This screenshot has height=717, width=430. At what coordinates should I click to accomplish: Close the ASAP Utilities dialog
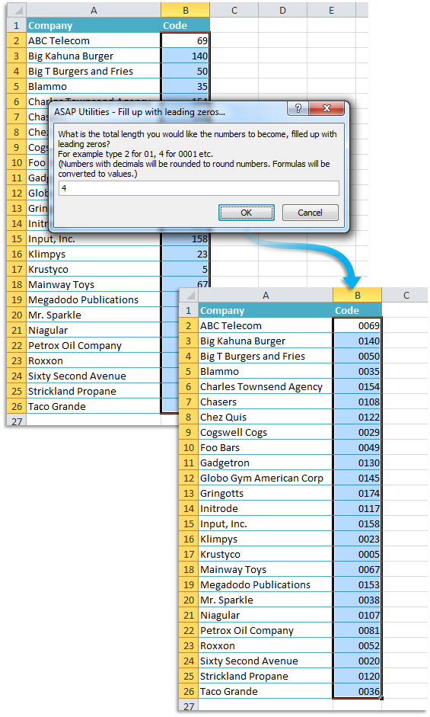326,108
